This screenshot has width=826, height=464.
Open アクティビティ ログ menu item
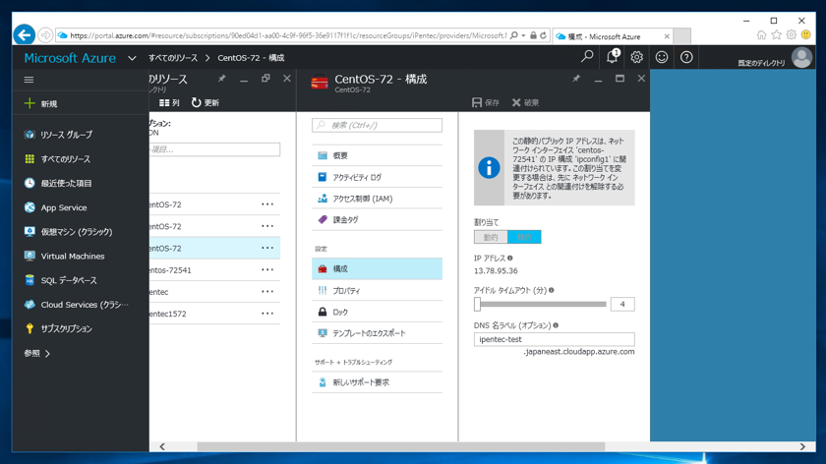tap(378, 177)
